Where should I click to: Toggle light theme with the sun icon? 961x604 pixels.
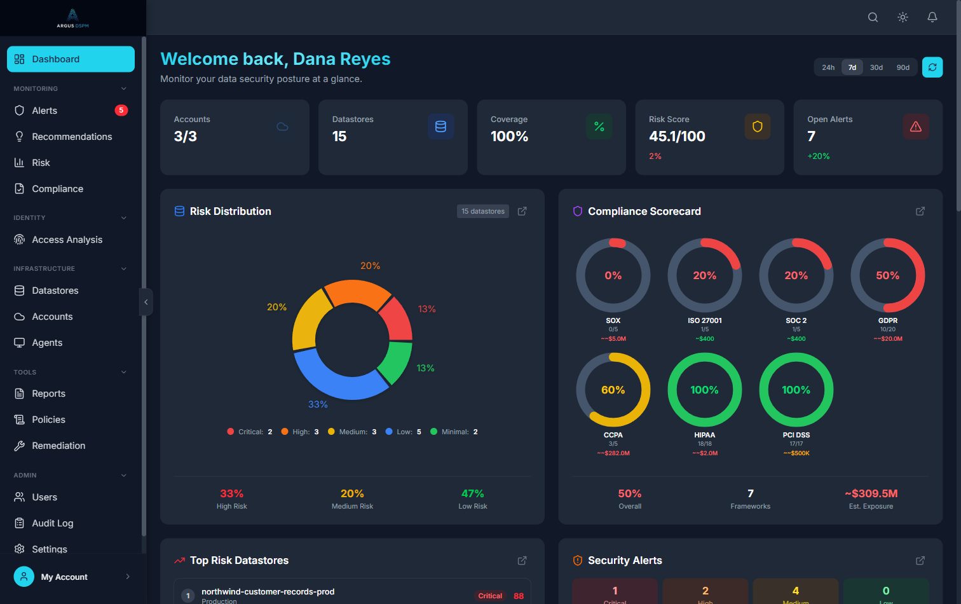(903, 17)
